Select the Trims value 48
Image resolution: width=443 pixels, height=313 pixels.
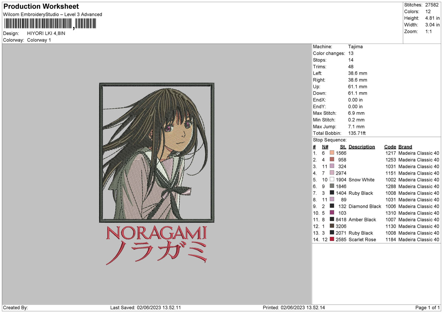tap(351, 66)
